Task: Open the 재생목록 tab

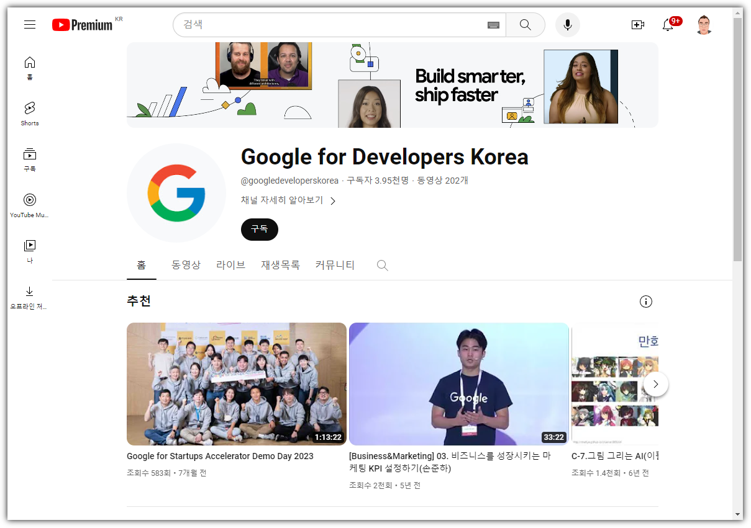Action: click(281, 265)
